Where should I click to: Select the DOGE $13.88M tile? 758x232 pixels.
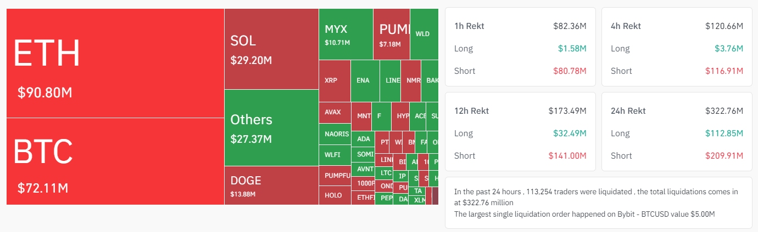(x=271, y=185)
